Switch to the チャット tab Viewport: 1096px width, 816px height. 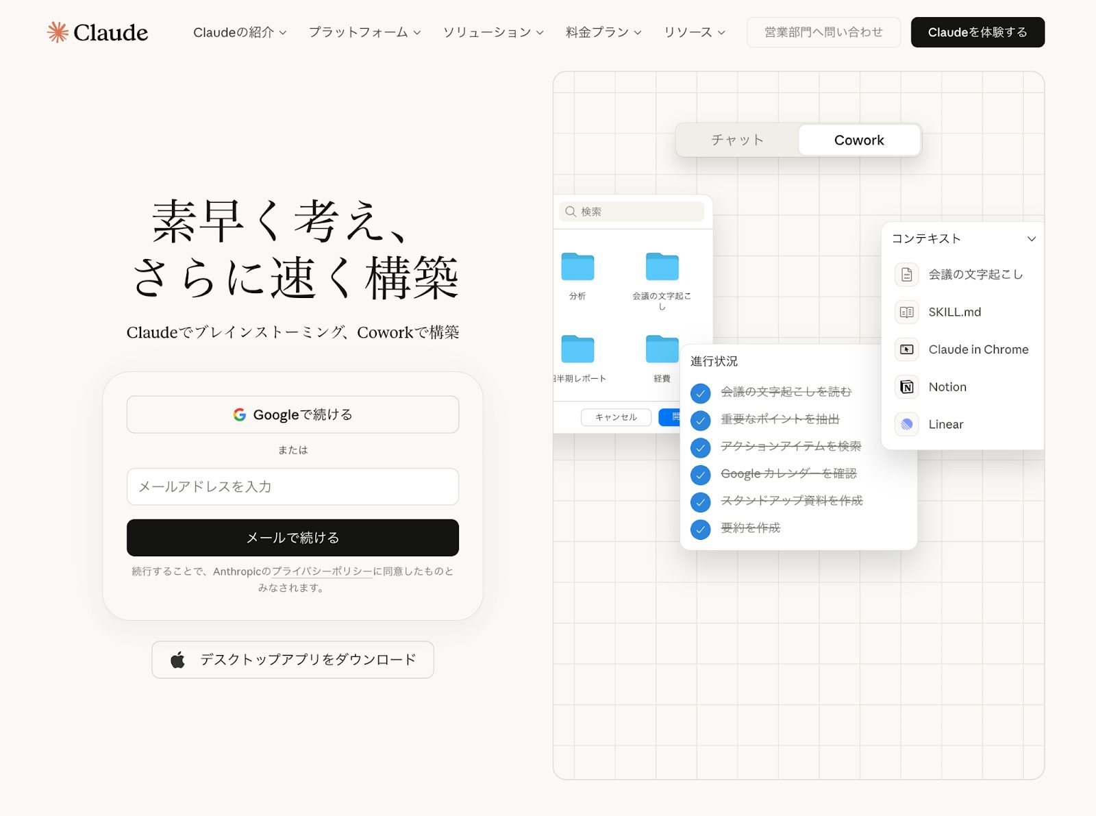(736, 140)
